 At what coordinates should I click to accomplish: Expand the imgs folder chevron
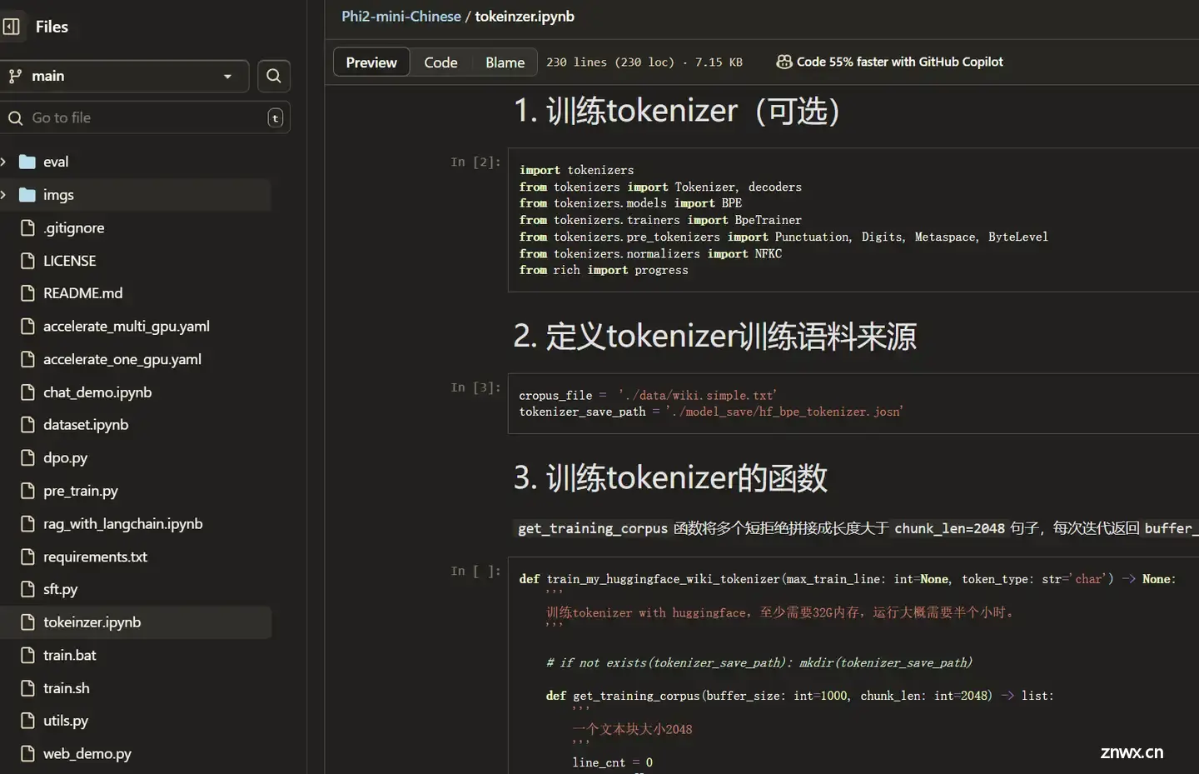[x=3, y=194]
